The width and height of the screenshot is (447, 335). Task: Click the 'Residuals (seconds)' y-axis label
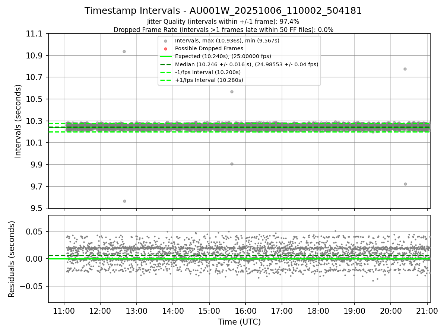pyautogui.click(x=12, y=259)
